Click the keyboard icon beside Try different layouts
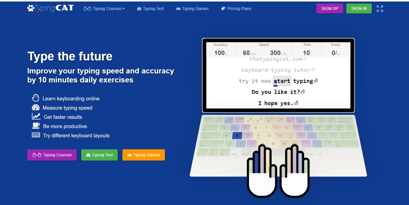 coord(36,135)
